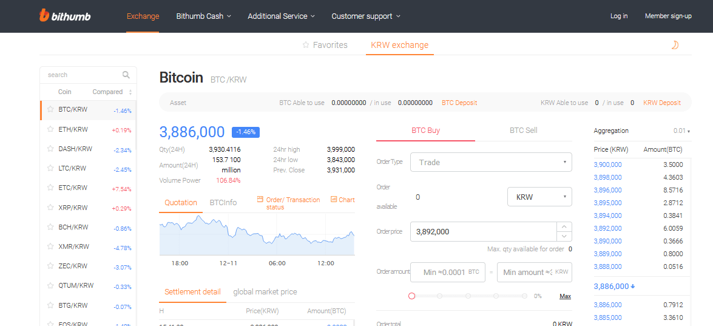
Task: Click the KRW minimum amount field
Action: 535,273
